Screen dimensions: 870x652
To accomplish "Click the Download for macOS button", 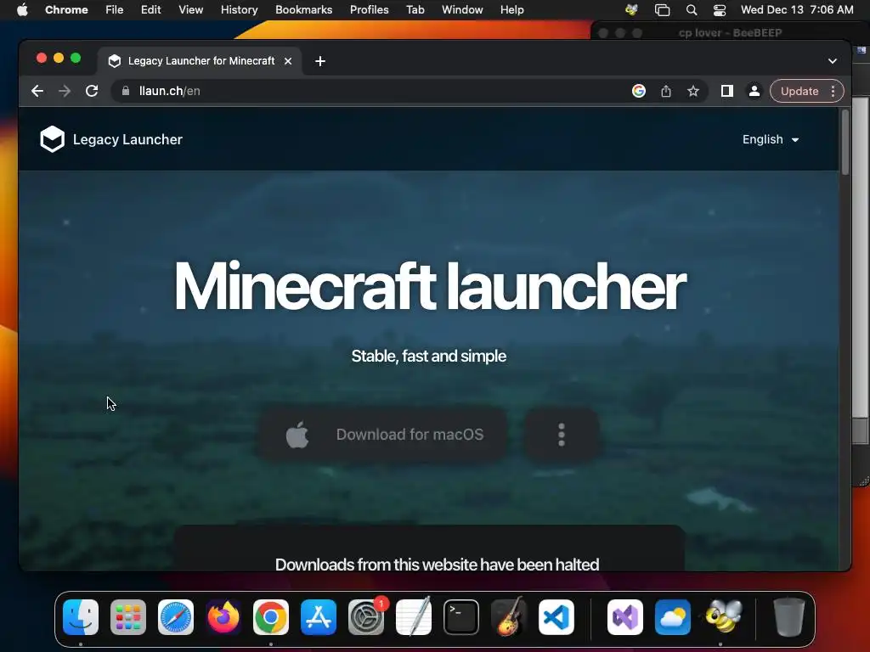I will (x=383, y=435).
